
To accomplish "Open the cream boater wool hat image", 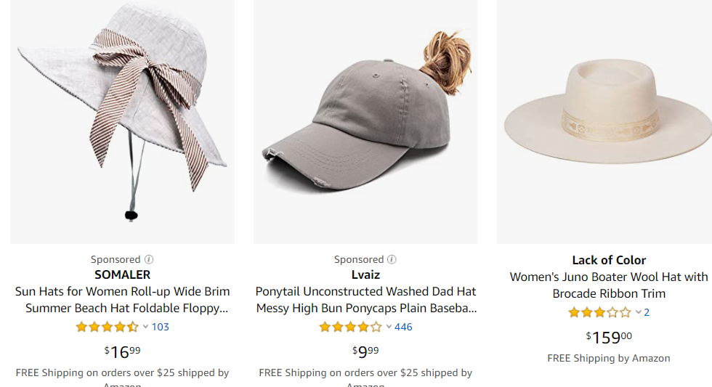I will pos(604,121).
